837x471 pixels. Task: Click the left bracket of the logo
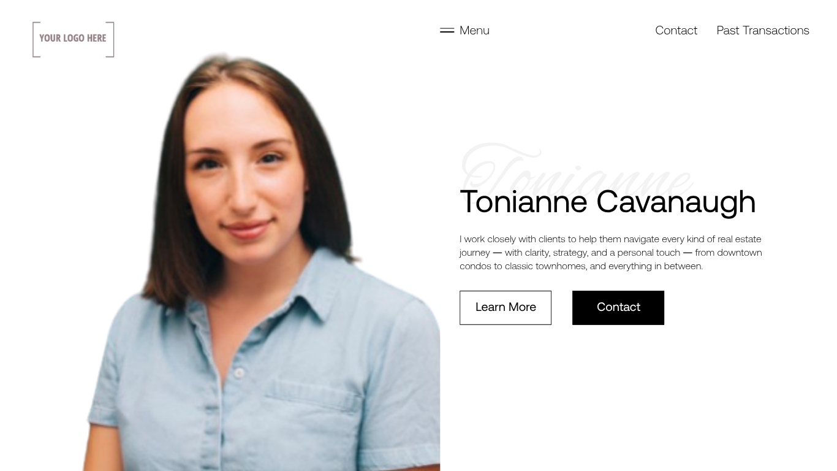pos(36,39)
